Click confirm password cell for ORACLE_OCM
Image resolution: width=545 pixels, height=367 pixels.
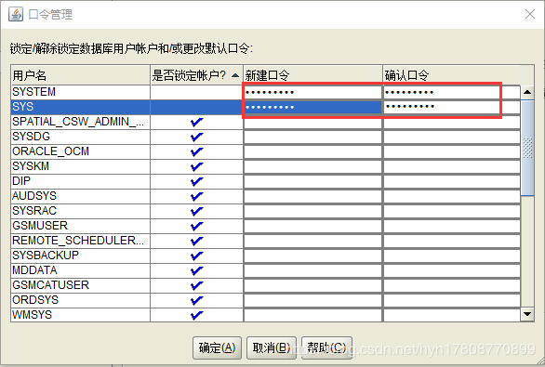(452, 151)
